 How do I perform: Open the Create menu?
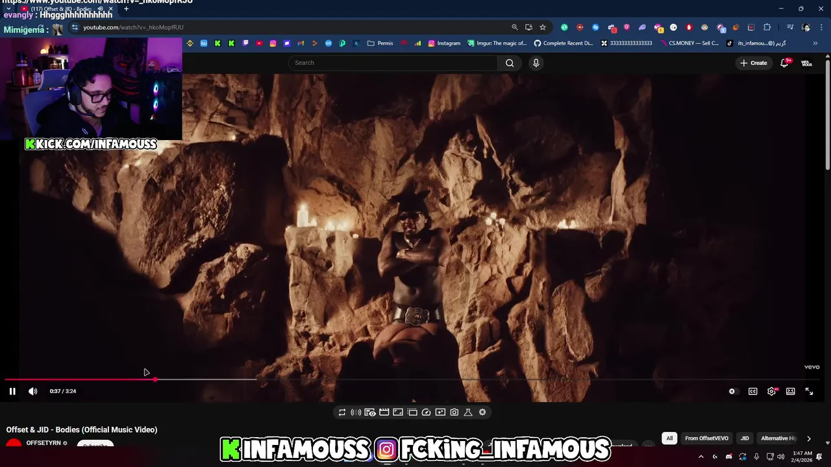753,63
